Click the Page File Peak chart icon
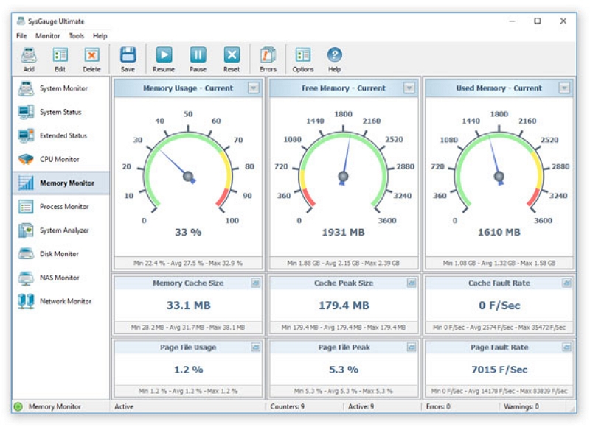 point(412,347)
